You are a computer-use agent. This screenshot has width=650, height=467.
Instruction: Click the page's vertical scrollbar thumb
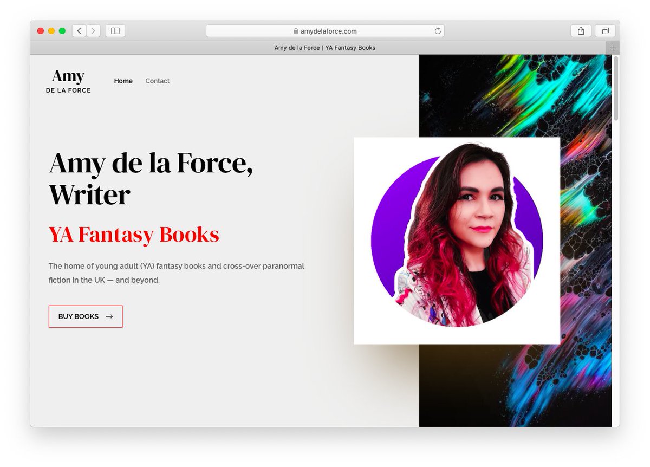pyautogui.click(x=615, y=88)
